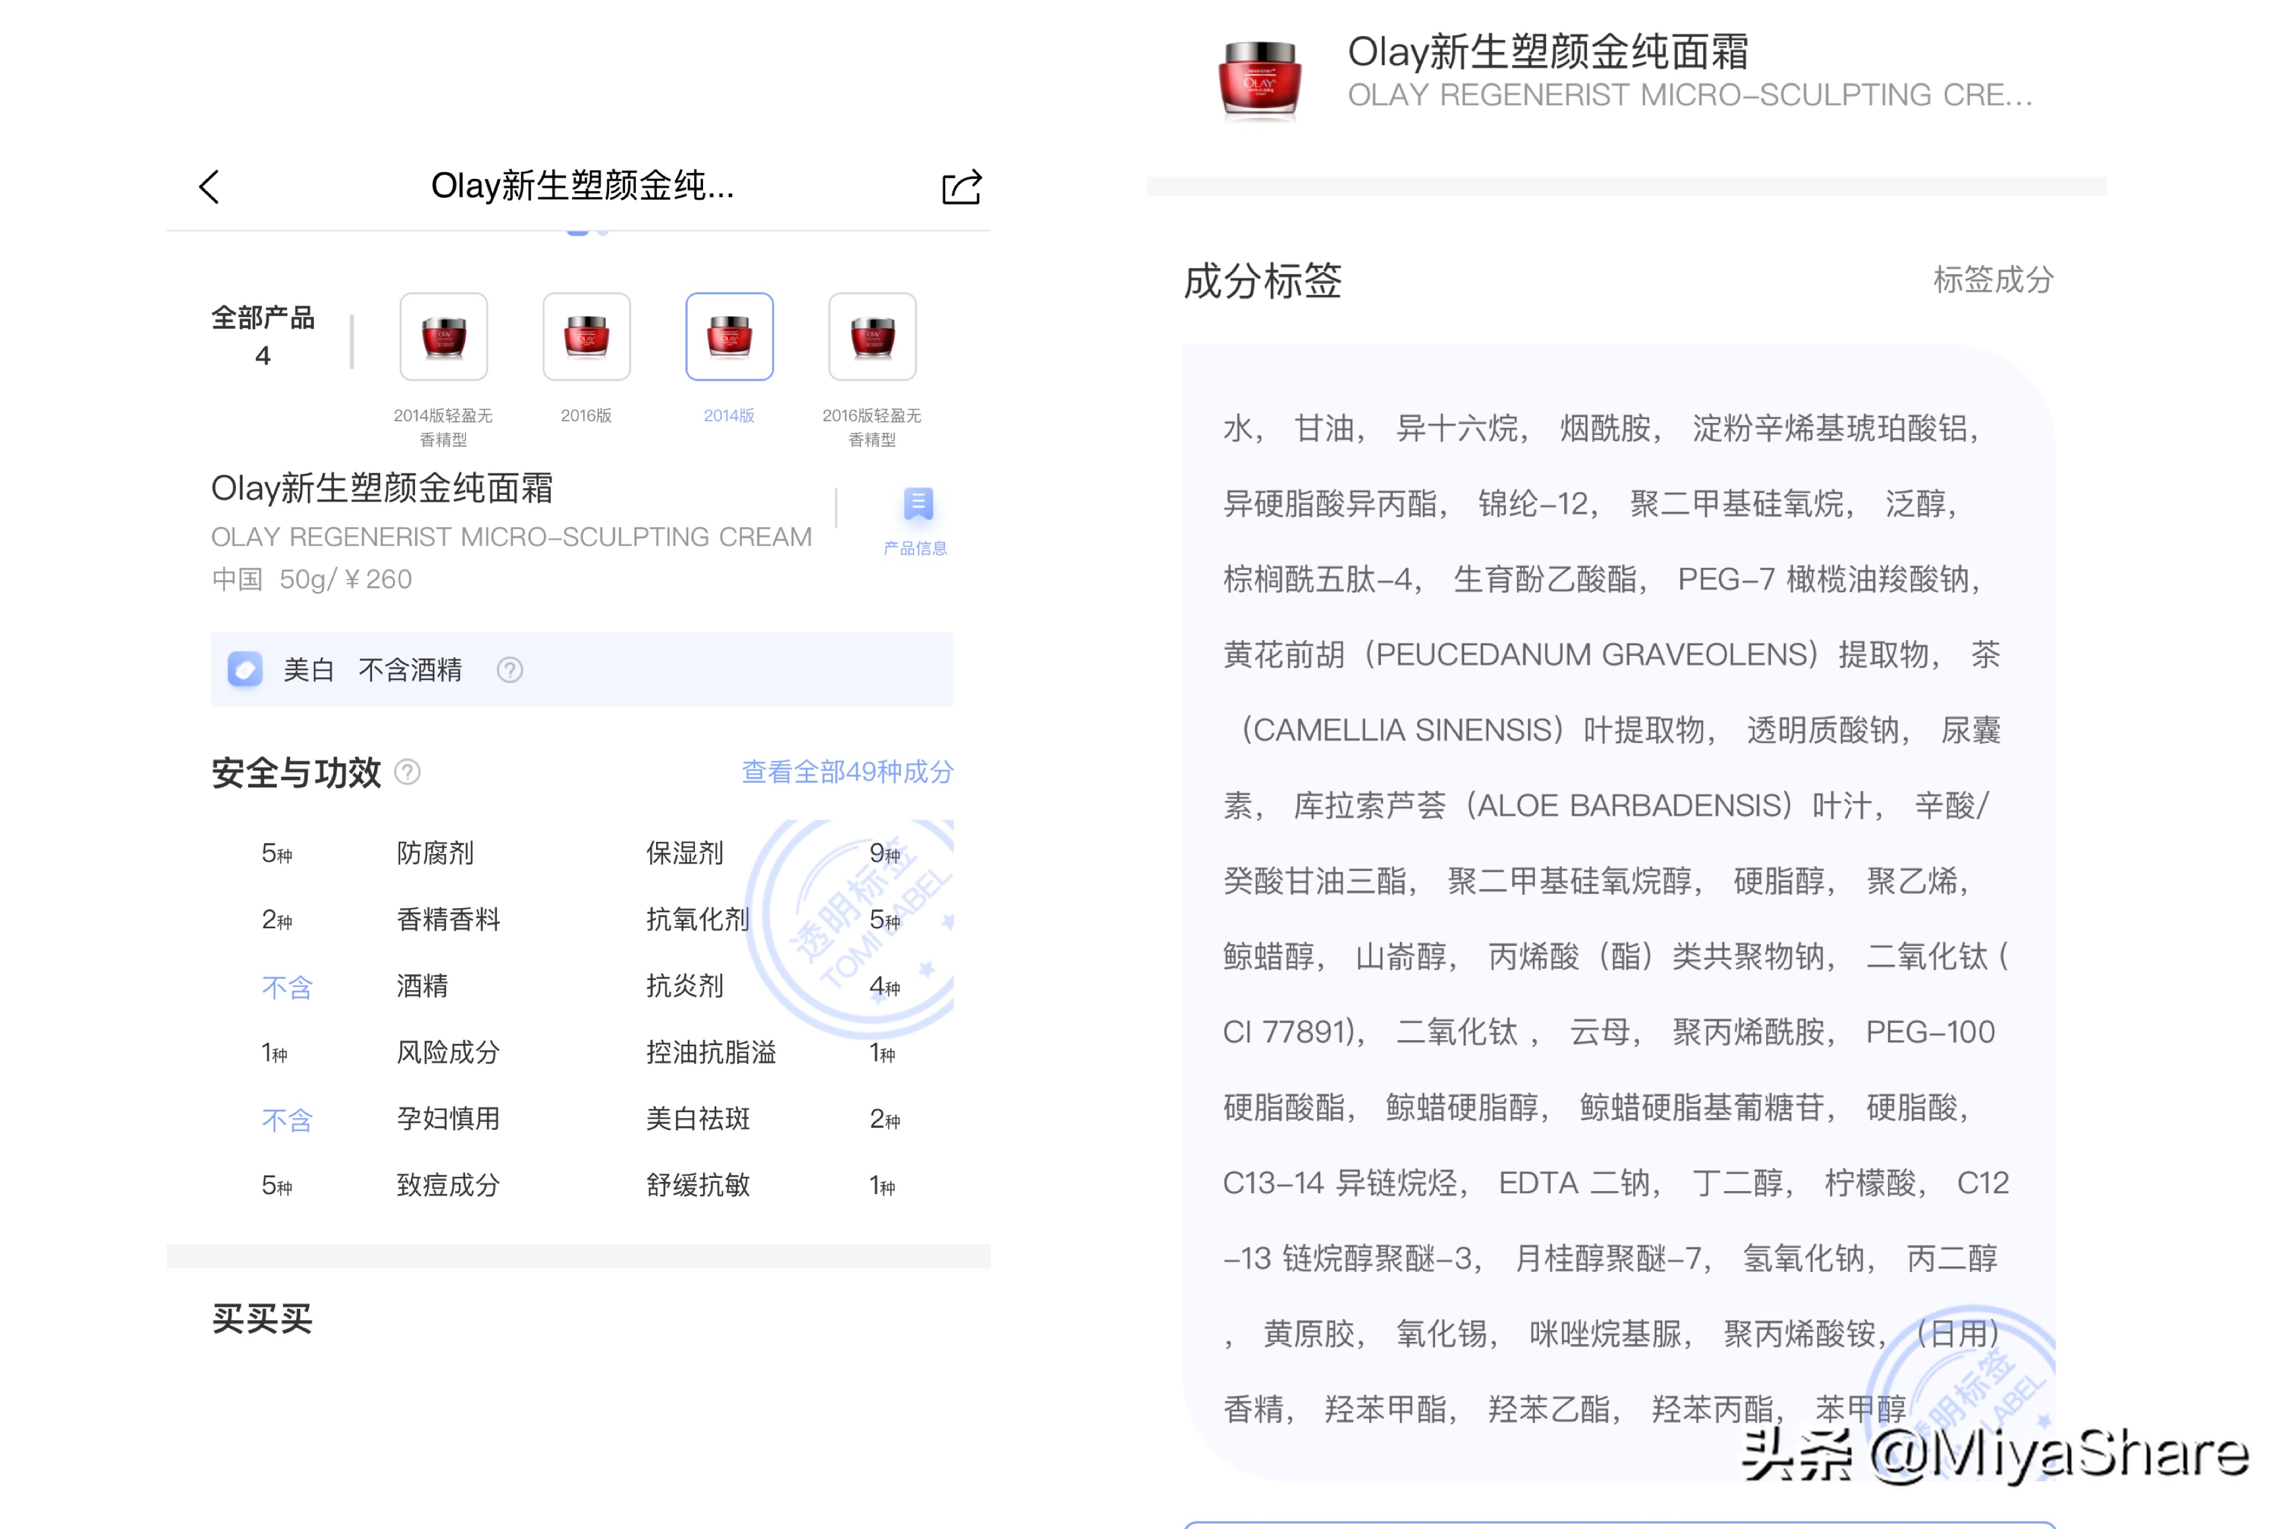
Task: Open the share icon at top right
Action: click(x=961, y=186)
